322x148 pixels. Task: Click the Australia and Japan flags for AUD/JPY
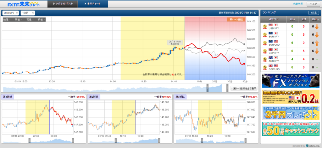click(x=273, y=58)
